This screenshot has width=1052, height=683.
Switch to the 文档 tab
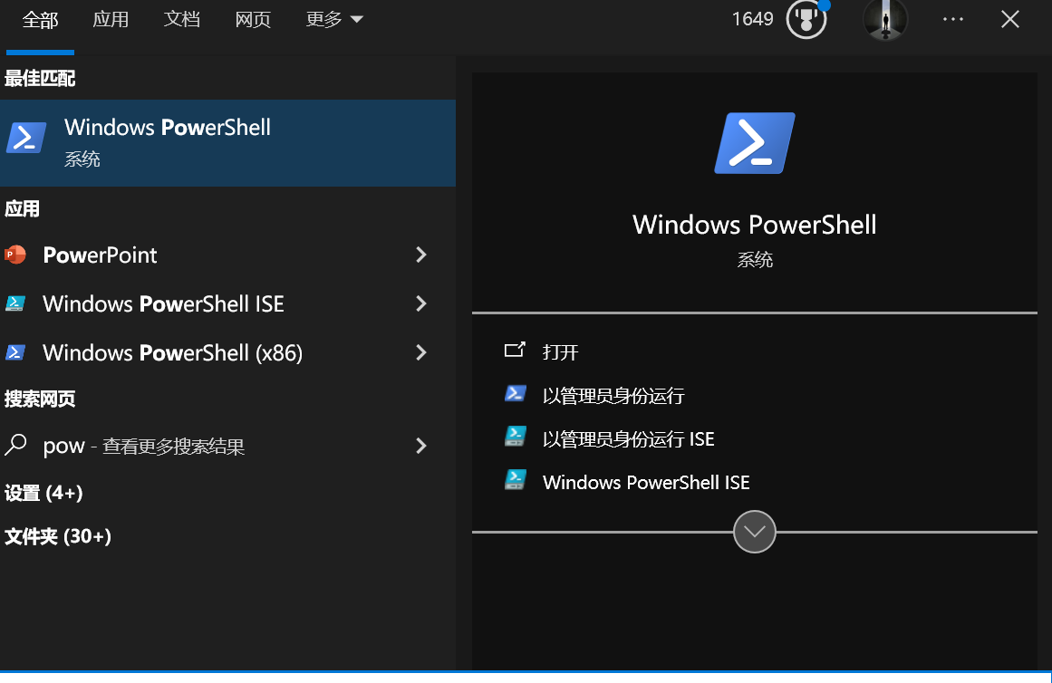182,19
